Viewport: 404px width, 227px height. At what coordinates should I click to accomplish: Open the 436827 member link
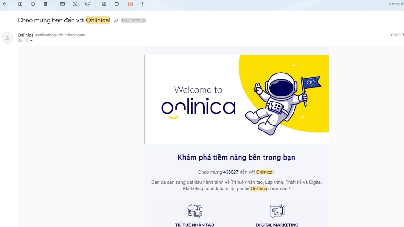point(231,172)
